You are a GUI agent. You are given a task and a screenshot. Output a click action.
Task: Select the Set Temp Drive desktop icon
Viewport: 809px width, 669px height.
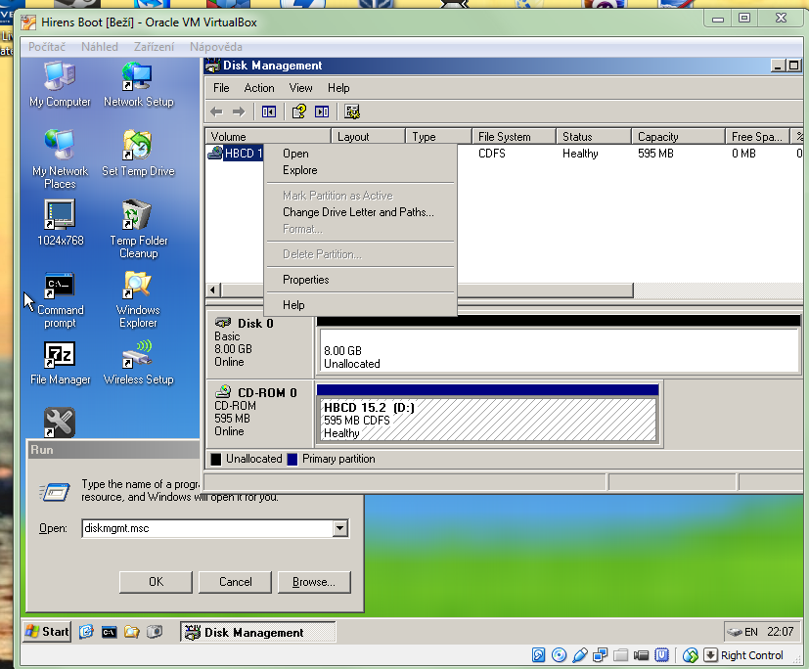[x=138, y=154]
